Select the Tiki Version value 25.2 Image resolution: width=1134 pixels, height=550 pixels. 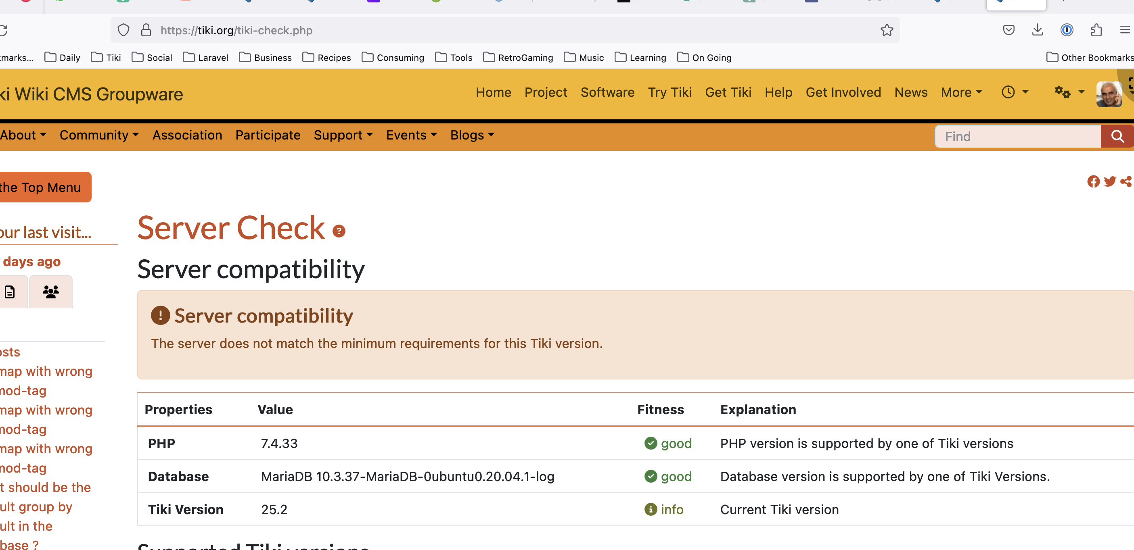pos(274,509)
